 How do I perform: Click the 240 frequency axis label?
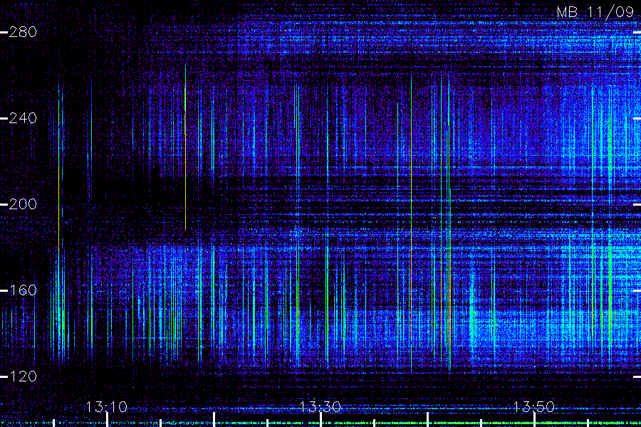point(23,118)
